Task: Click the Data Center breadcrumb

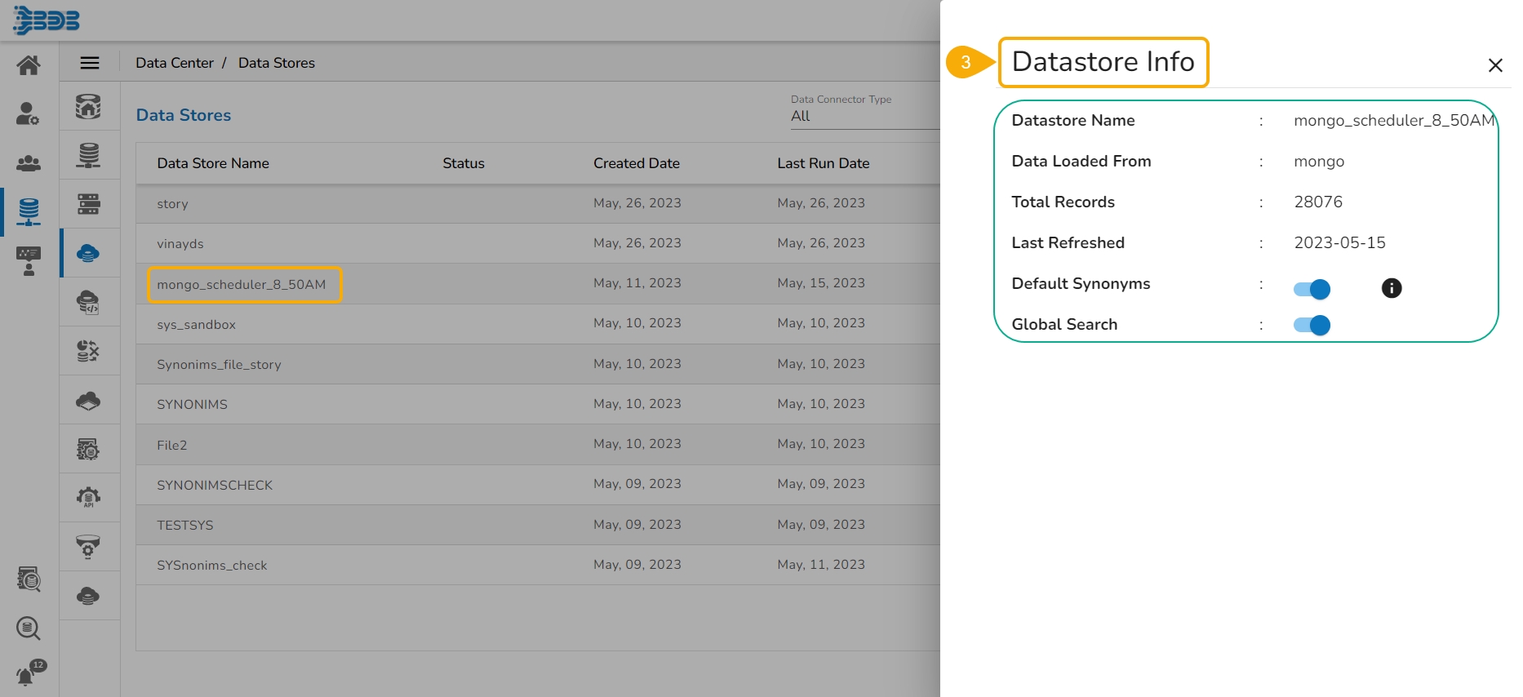Action: pyautogui.click(x=175, y=63)
